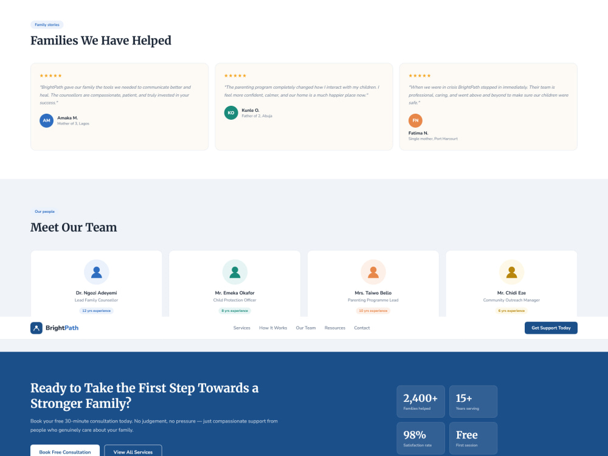This screenshot has width=608, height=456.
Task: Open the Contact nav link
Action: click(362, 328)
